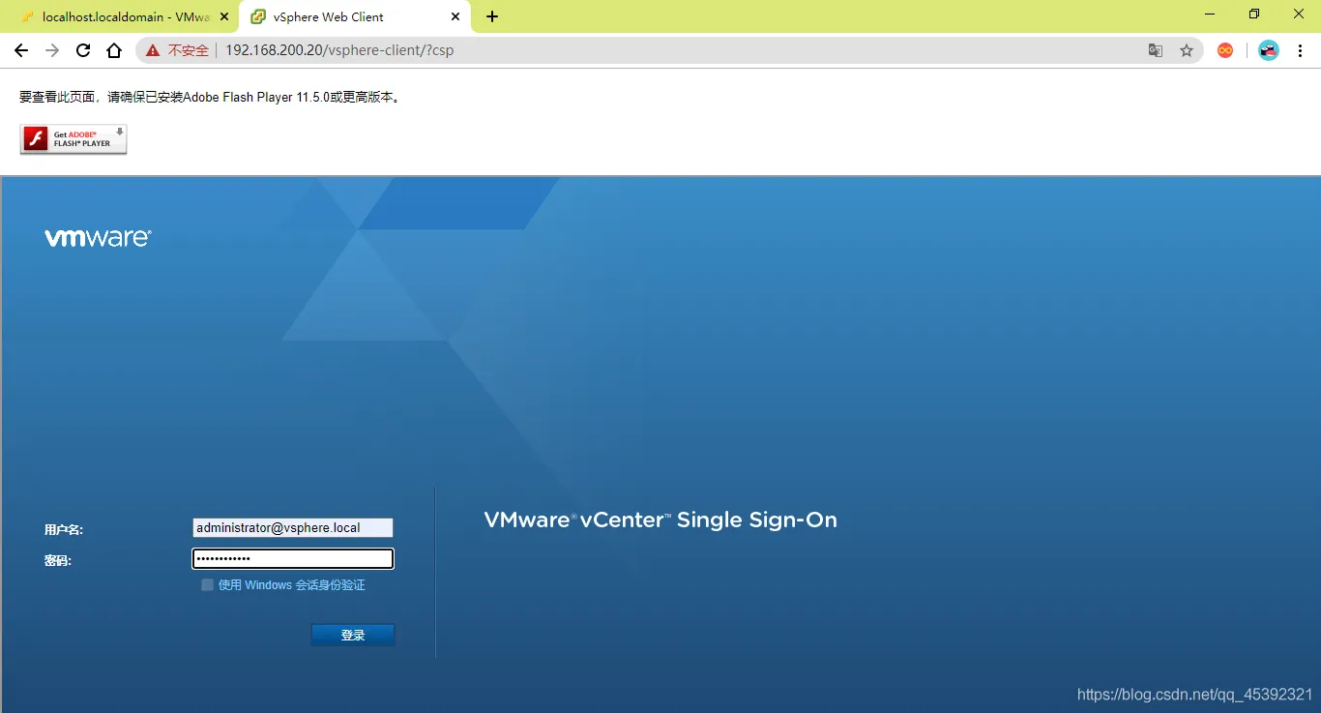This screenshot has width=1321, height=713.
Task: Click the address bar URL
Action: tap(339, 50)
